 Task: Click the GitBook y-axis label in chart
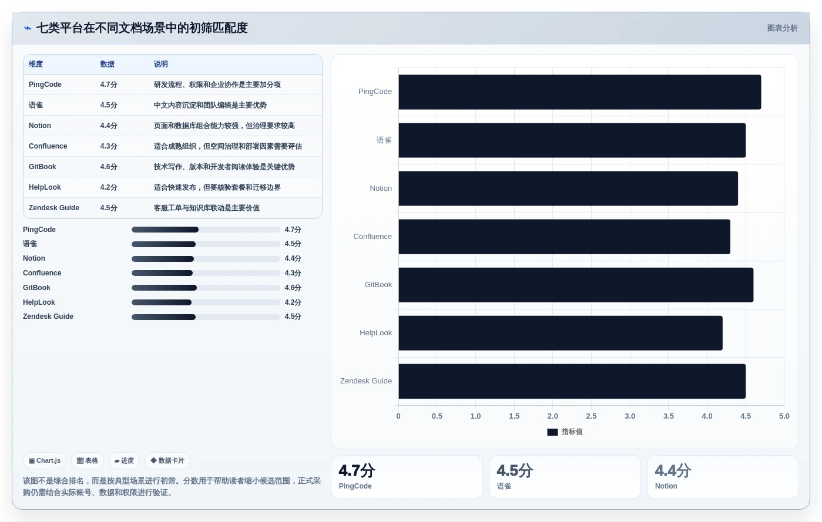tap(378, 285)
